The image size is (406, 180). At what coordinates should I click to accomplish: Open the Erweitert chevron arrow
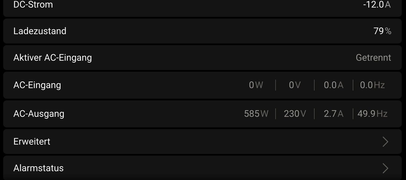(x=385, y=142)
